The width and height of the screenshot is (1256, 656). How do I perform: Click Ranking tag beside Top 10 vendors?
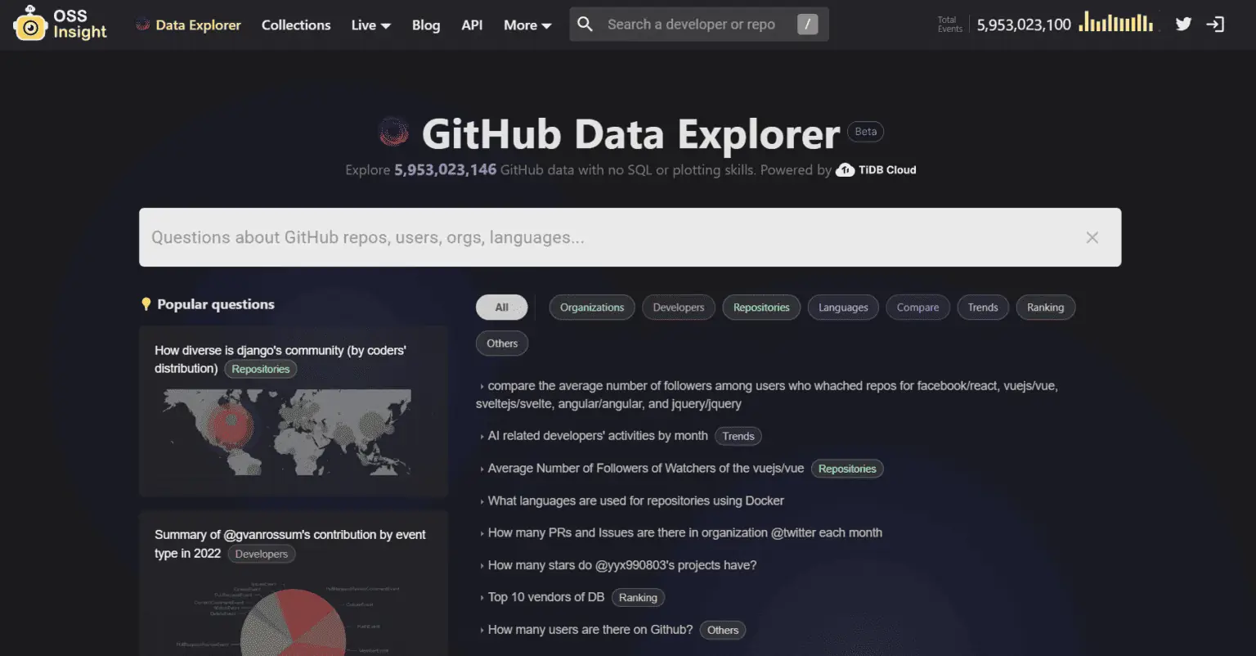638,598
